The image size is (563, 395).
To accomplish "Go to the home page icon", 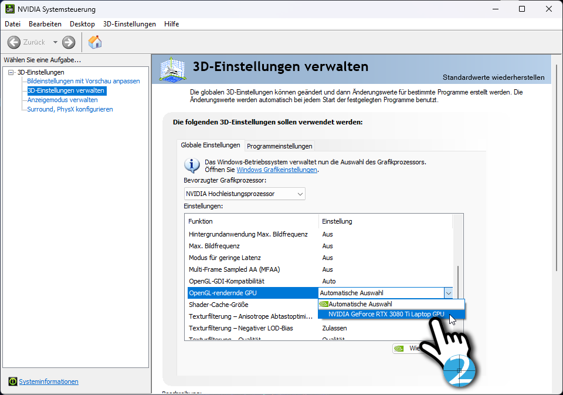I will click(95, 42).
